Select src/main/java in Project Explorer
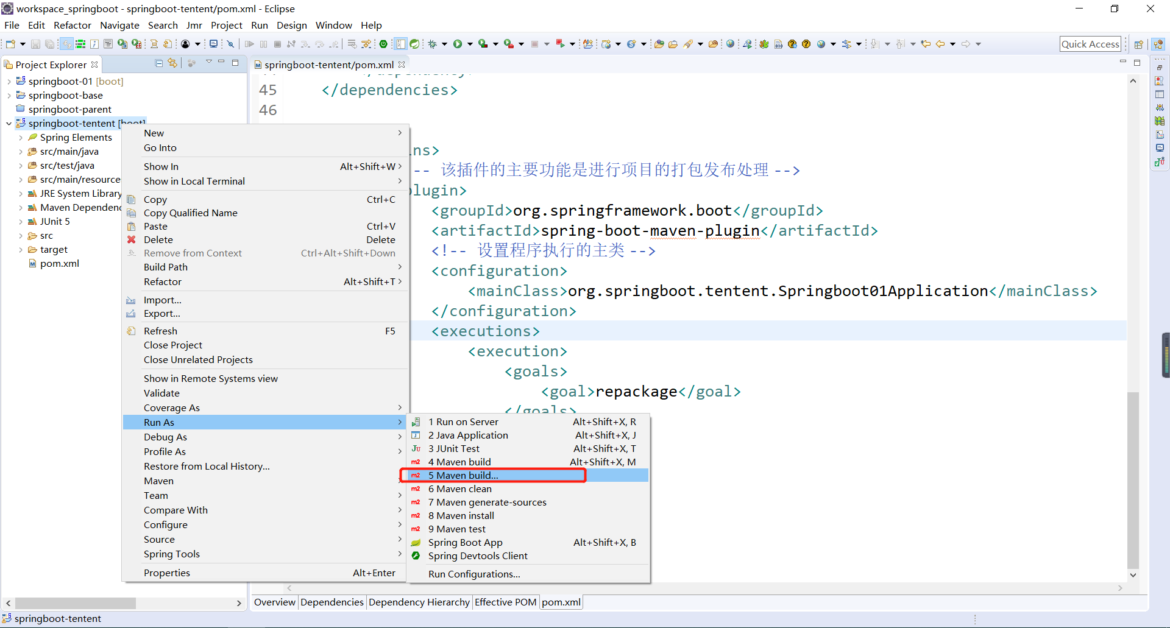1170x628 pixels. [69, 152]
